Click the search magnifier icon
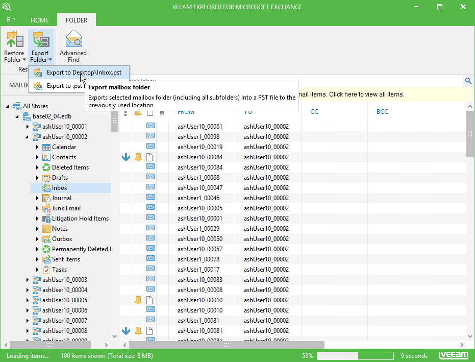Viewport: 475px width, 362px height. (x=468, y=81)
